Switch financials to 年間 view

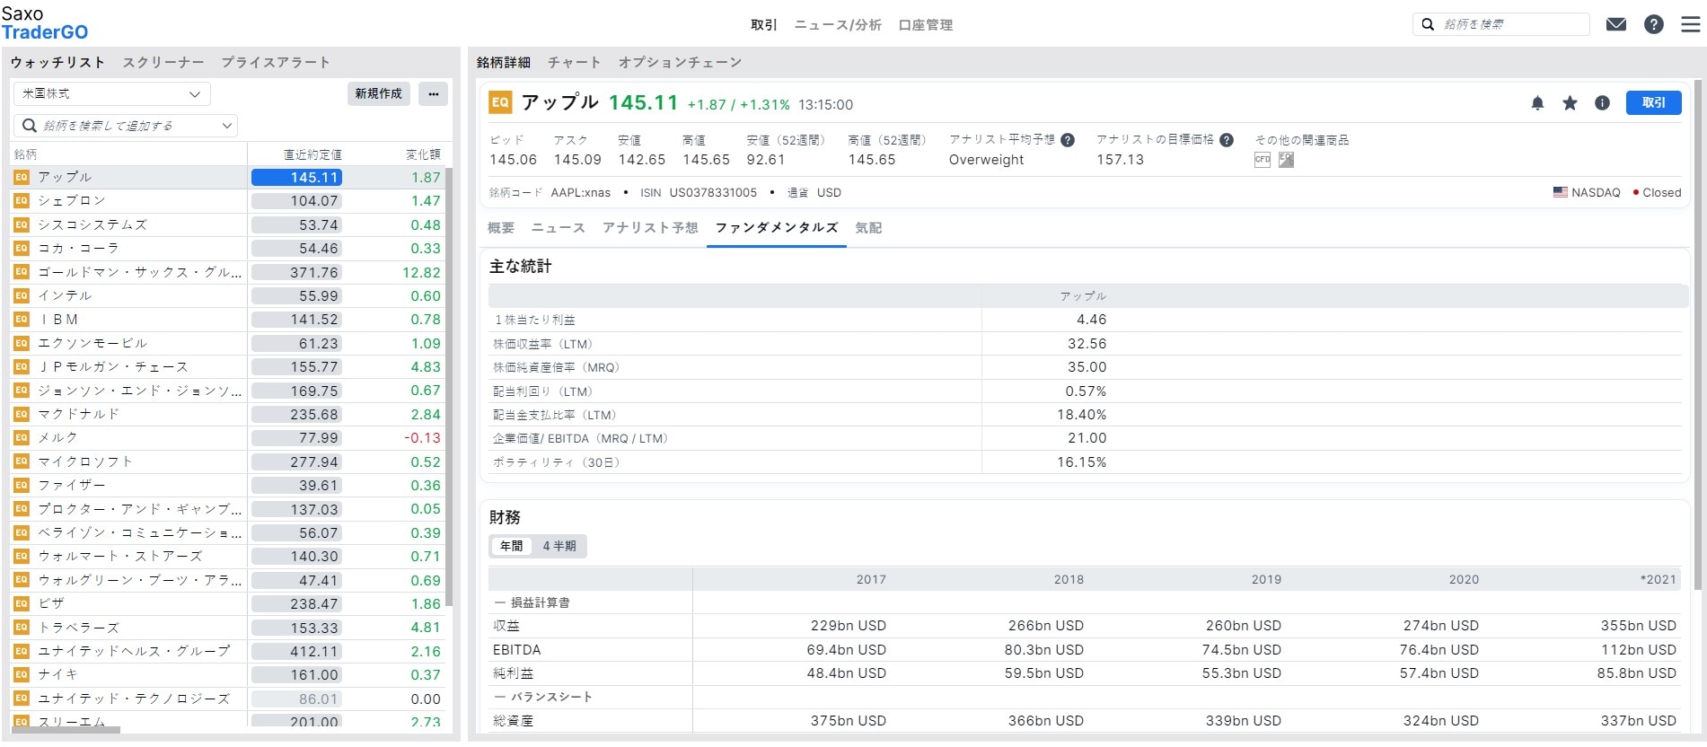point(511,546)
